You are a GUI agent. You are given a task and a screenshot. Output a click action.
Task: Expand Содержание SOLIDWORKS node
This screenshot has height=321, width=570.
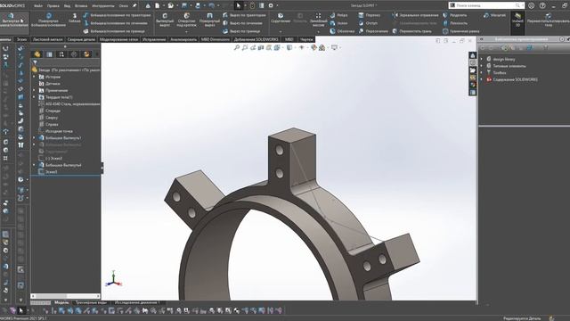pyautogui.click(x=482, y=79)
